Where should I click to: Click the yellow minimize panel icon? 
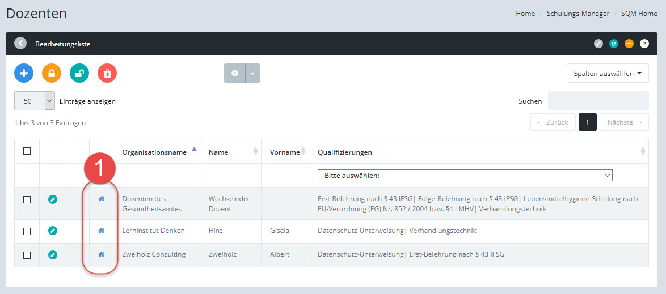point(629,44)
